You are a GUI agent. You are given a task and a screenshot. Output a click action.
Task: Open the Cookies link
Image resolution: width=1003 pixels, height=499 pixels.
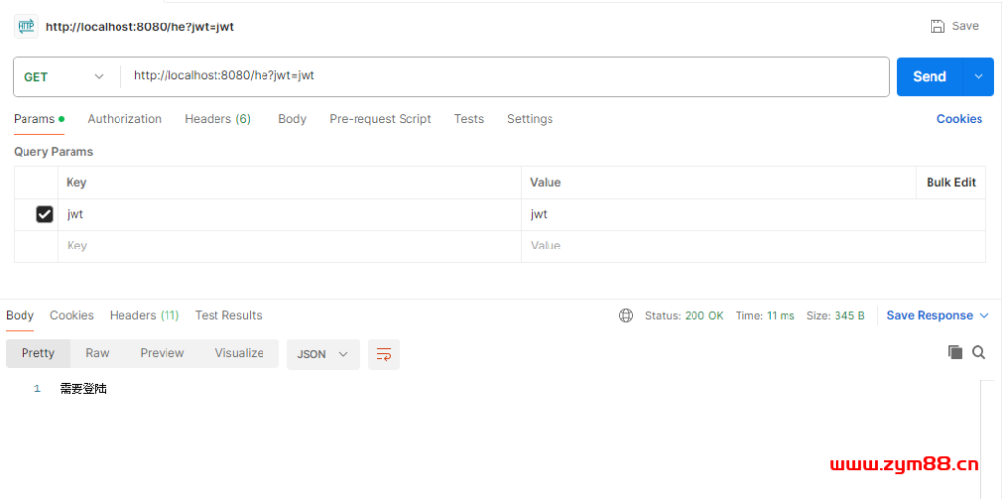959,119
